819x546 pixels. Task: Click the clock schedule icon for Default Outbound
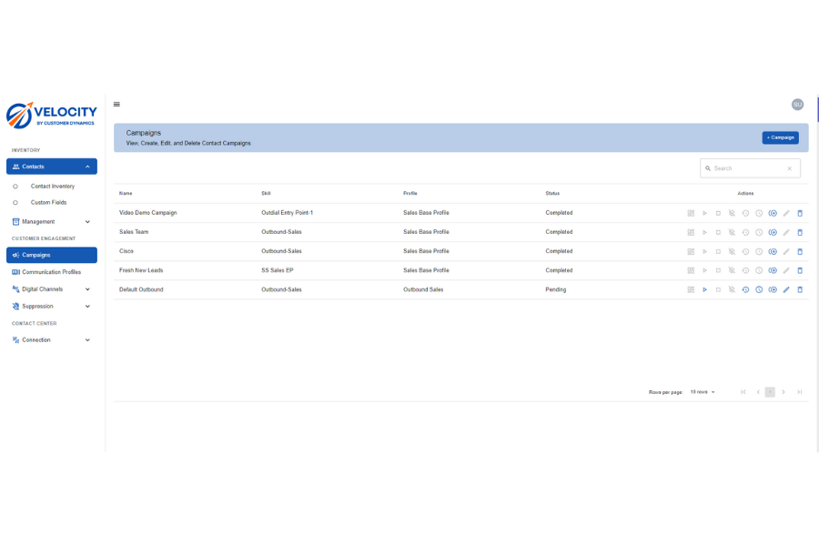pos(759,289)
